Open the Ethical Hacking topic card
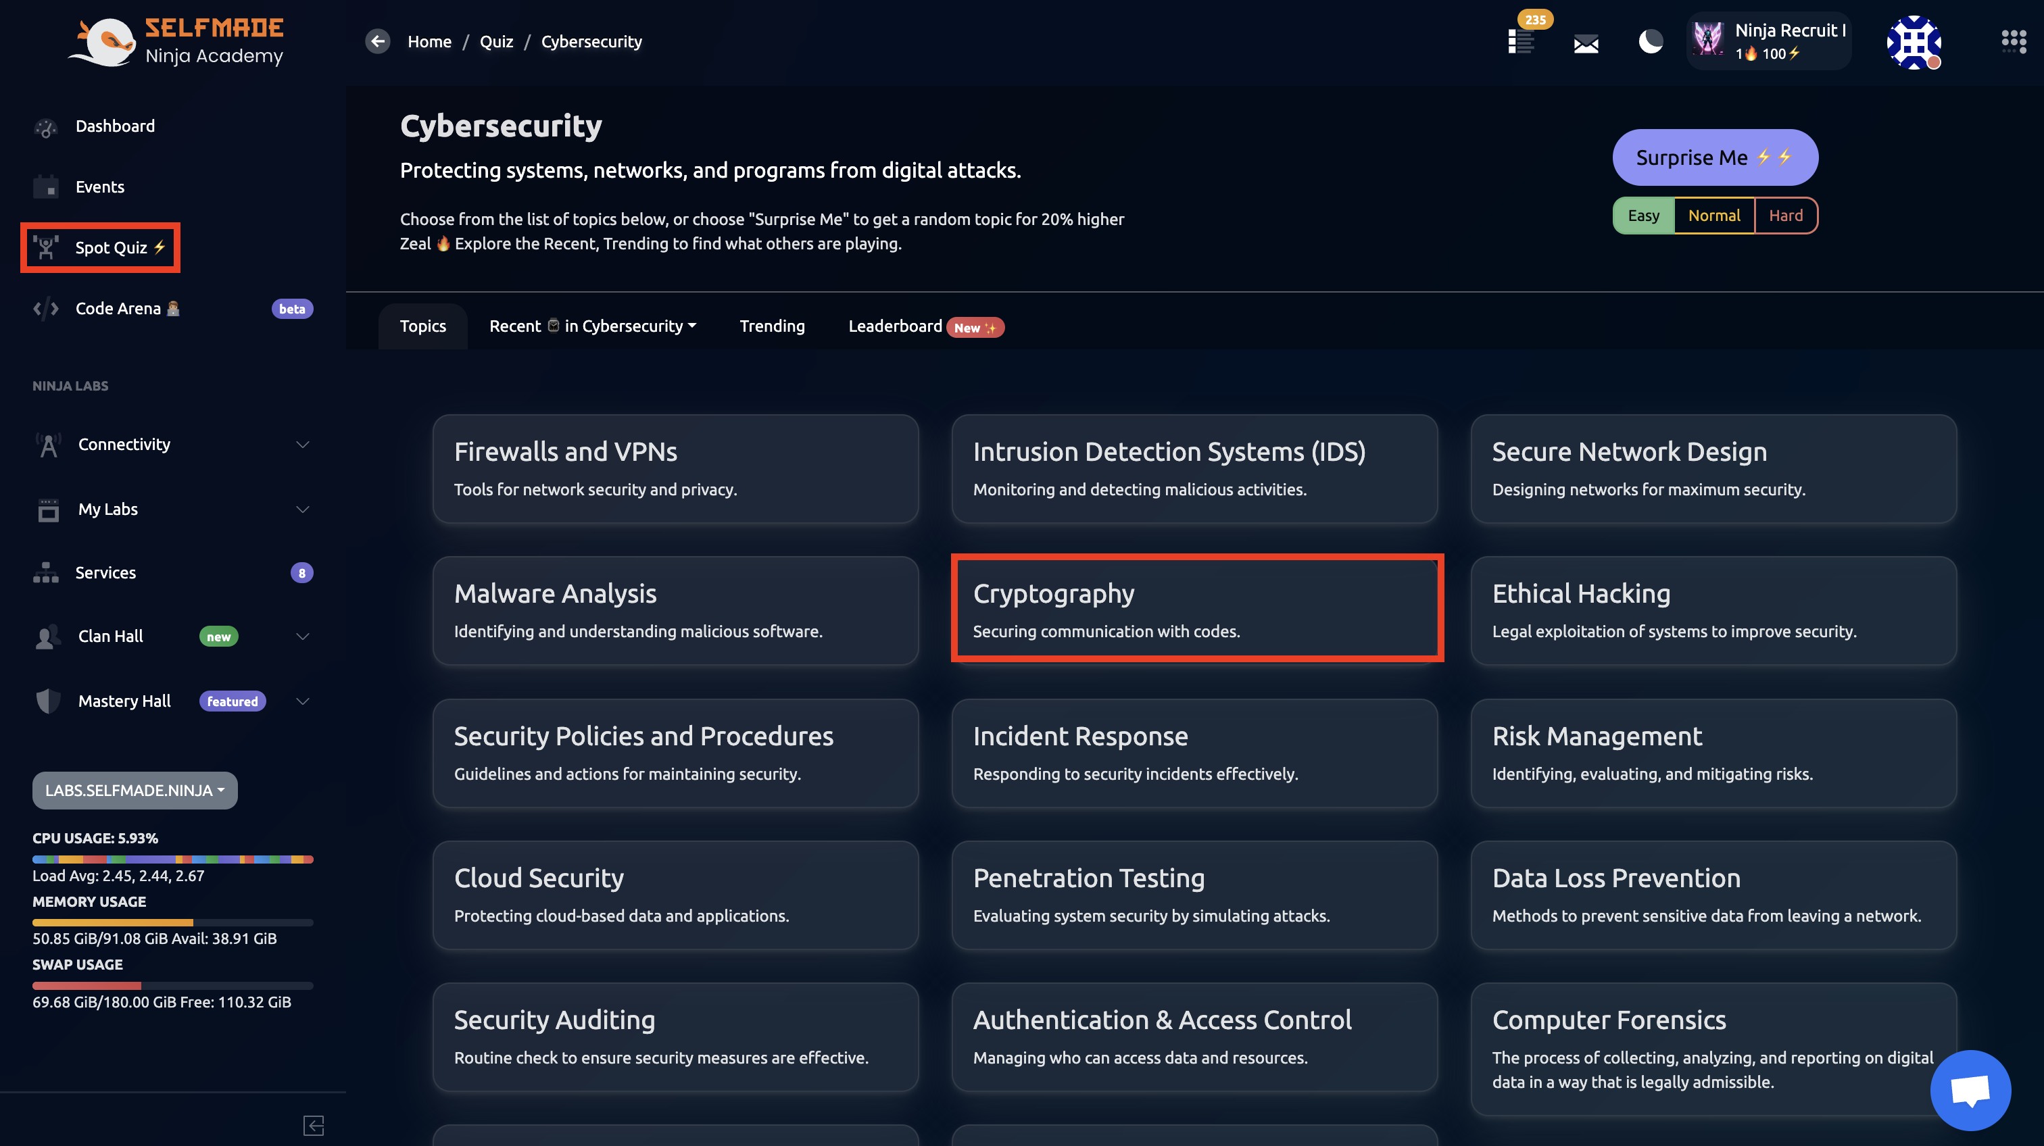Screen dimensions: 2044x1146 tap(1712, 610)
